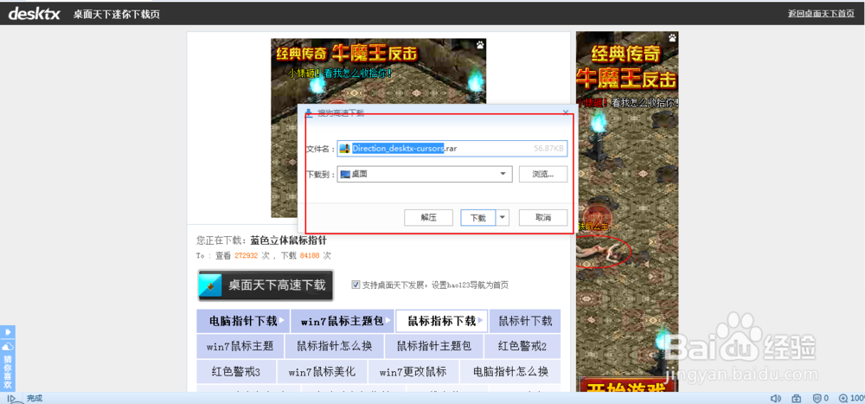Toggle the hao123 homepage checkbox
This screenshot has height=404, width=865.
pyautogui.click(x=356, y=285)
